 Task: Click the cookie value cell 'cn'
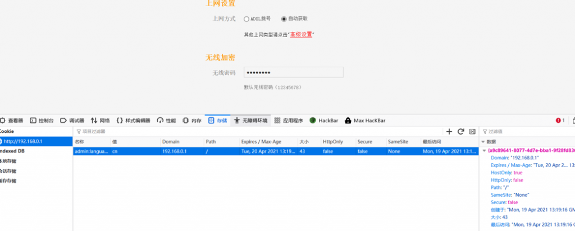point(135,151)
